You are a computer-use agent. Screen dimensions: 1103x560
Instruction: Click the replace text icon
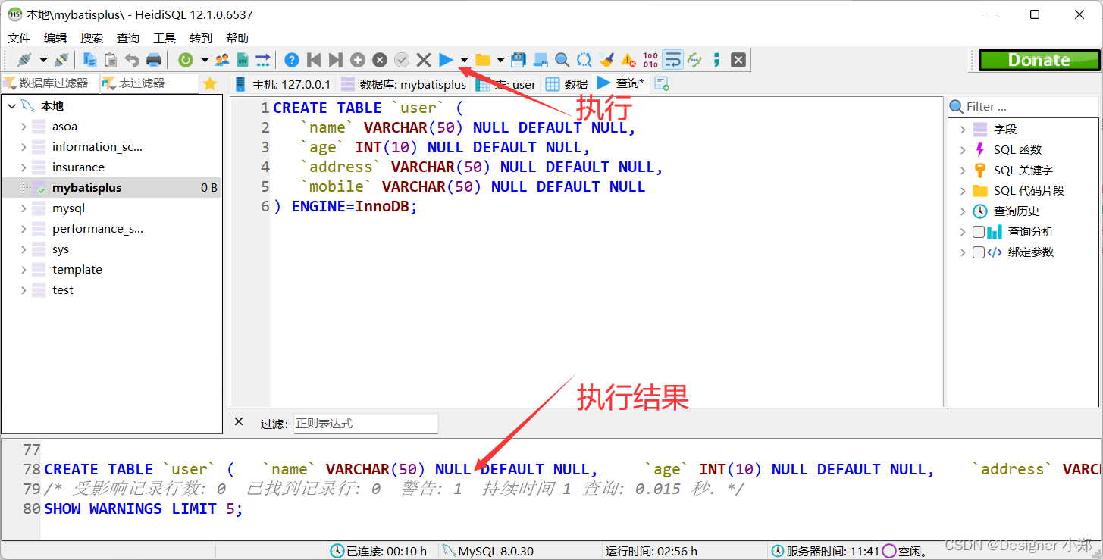coord(584,60)
